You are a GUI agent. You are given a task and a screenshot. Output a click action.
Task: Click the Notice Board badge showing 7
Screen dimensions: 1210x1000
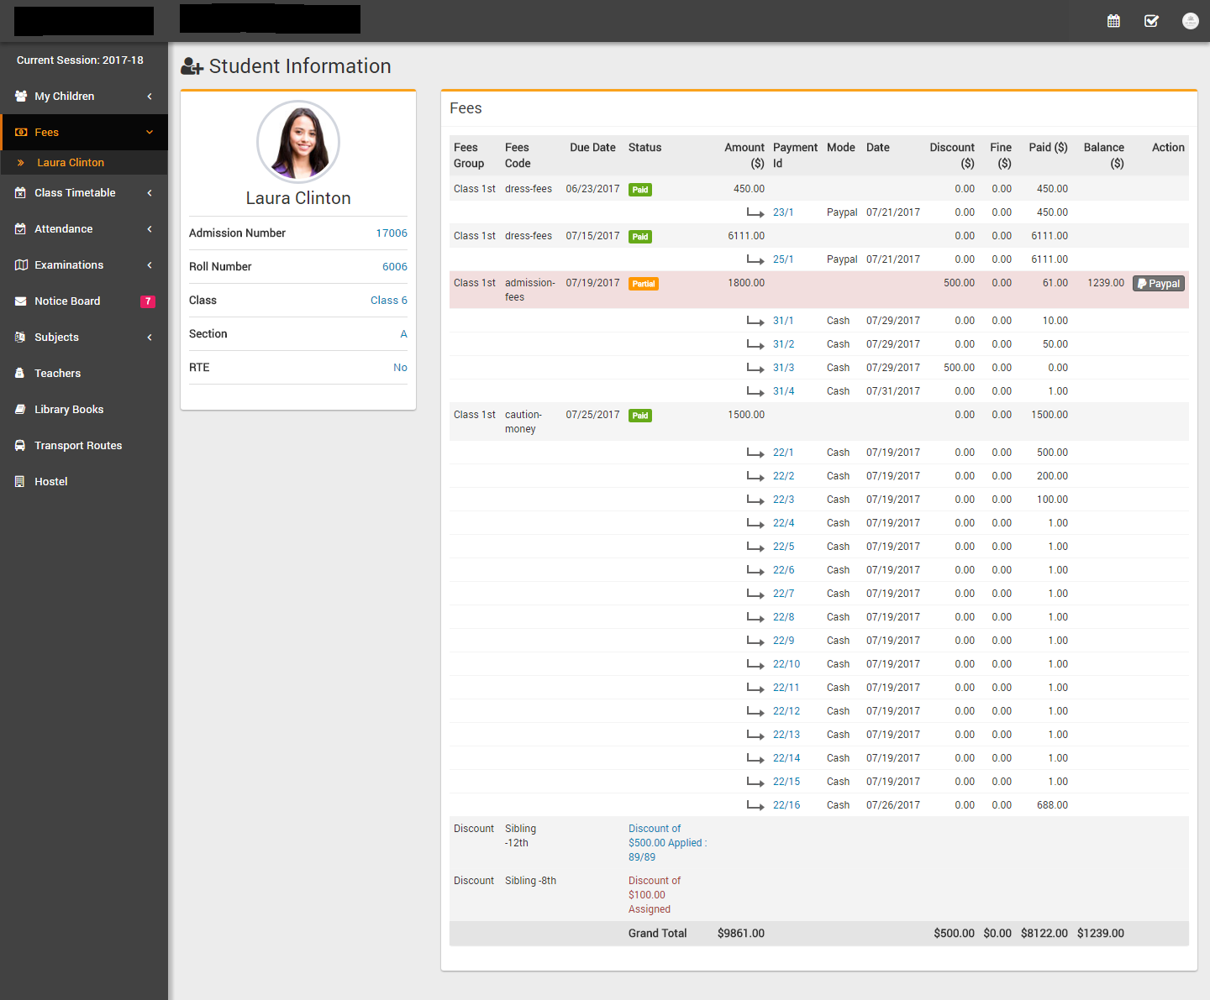click(148, 301)
